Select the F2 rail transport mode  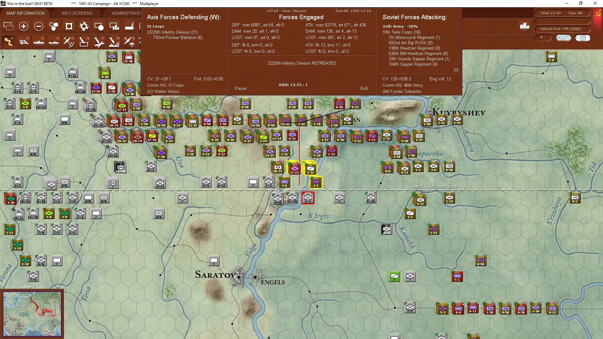pyautogui.click(x=24, y=42)
